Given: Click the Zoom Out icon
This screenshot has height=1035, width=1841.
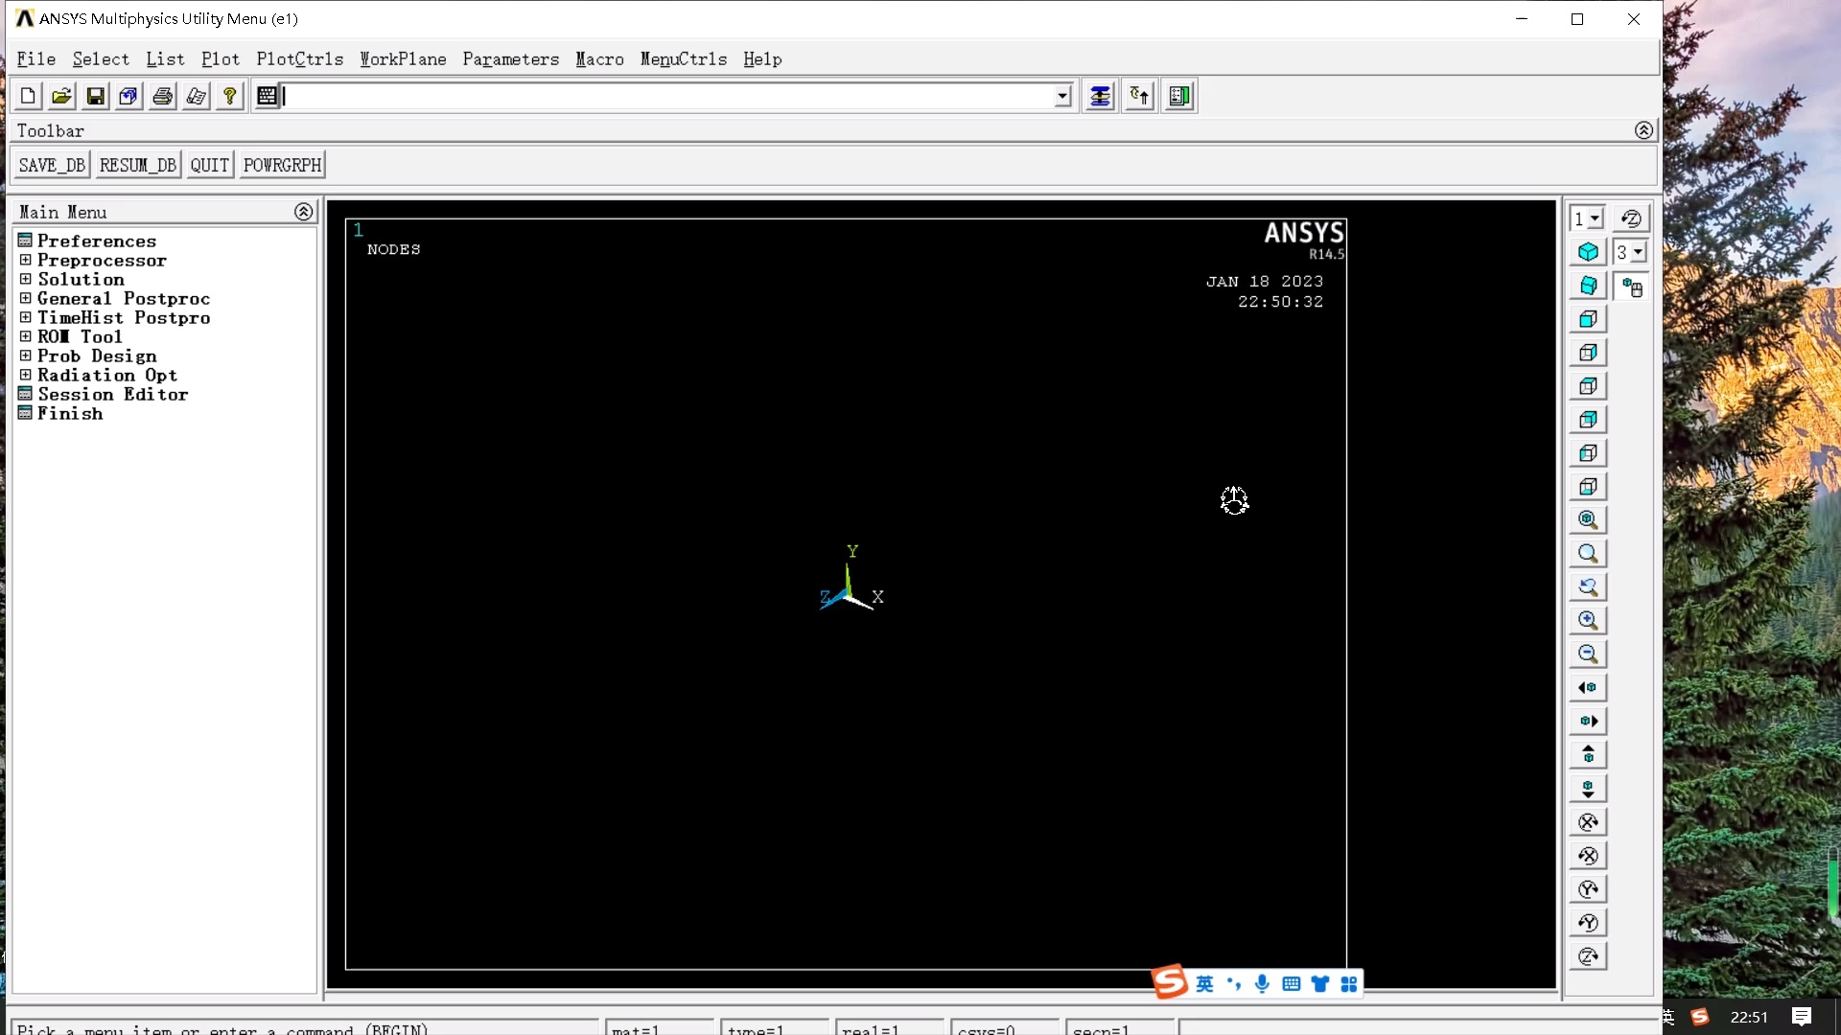Looking at the screenshot, I should click(1588, 655).
